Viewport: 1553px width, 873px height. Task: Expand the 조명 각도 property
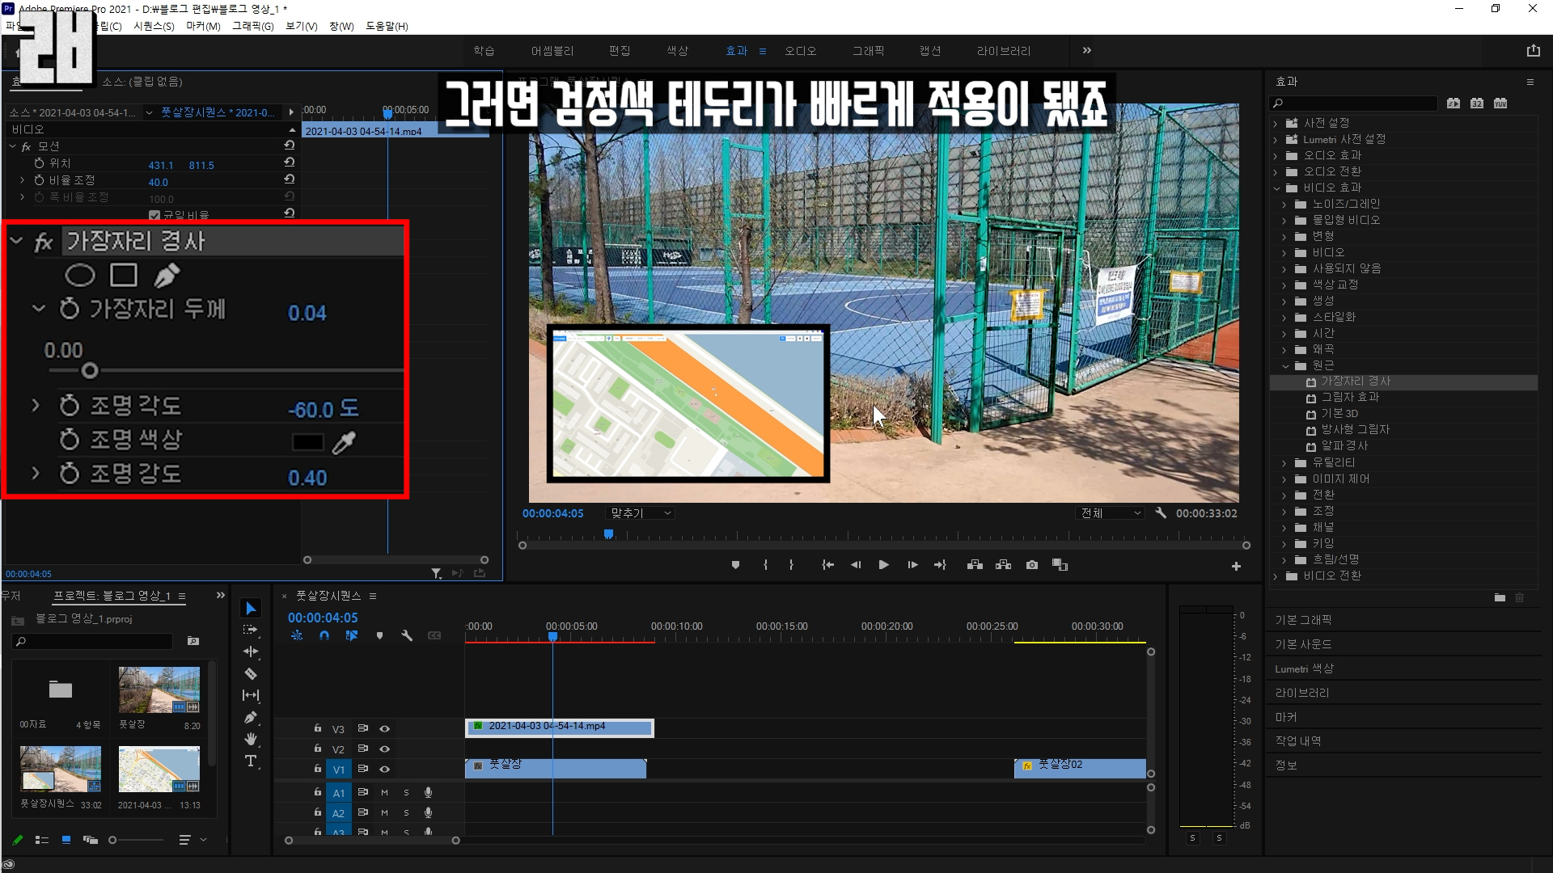click(x=35, y=406)
